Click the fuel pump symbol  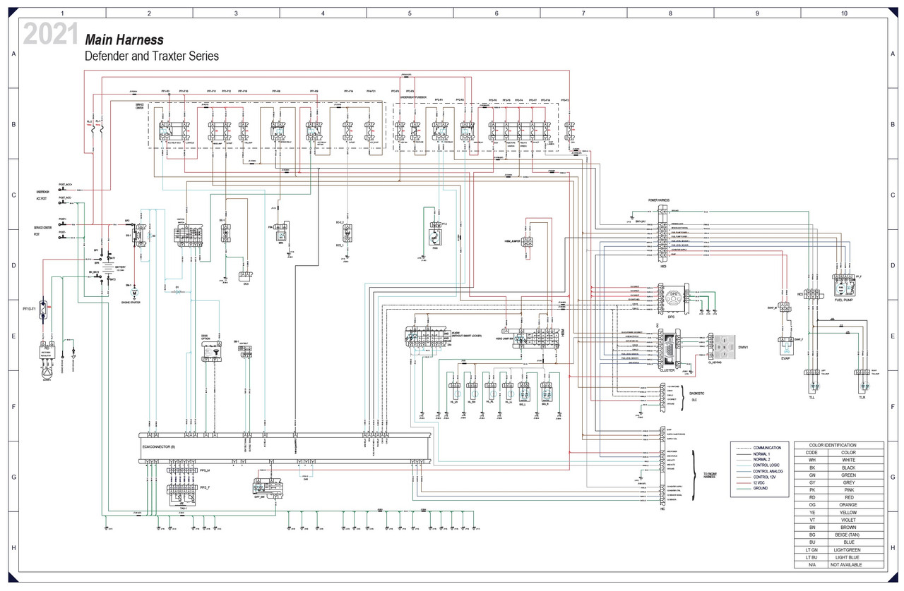pyautogui.click(x=843, y=286)
